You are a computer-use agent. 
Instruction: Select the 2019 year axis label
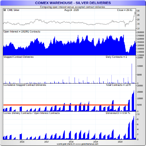(95, 142)
